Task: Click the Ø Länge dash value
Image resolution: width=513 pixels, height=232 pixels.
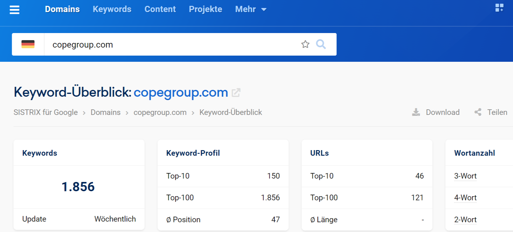Action: tap(423, 220)
